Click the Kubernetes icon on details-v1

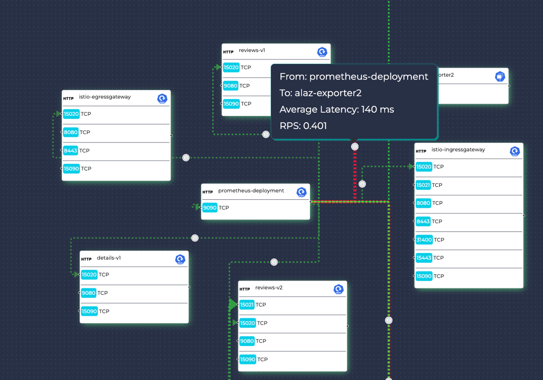[x=180, y=258]
